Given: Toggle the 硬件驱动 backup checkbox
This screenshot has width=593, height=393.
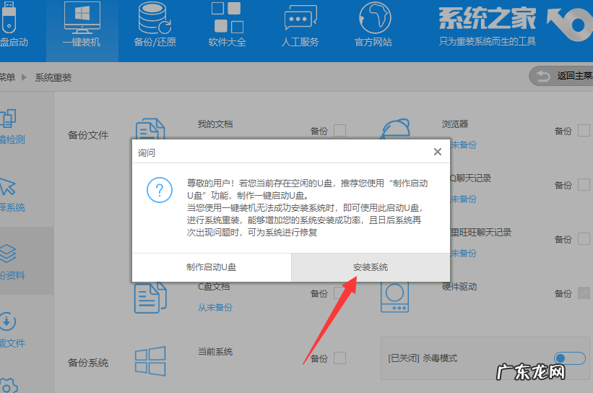Looking at the screenshot, I should pyautogui.click(x=584, y=293).
